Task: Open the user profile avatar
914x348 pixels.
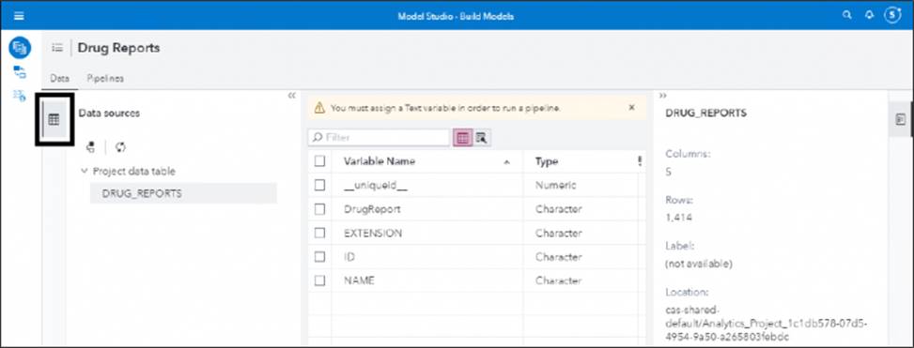Action: pos(892,16)
